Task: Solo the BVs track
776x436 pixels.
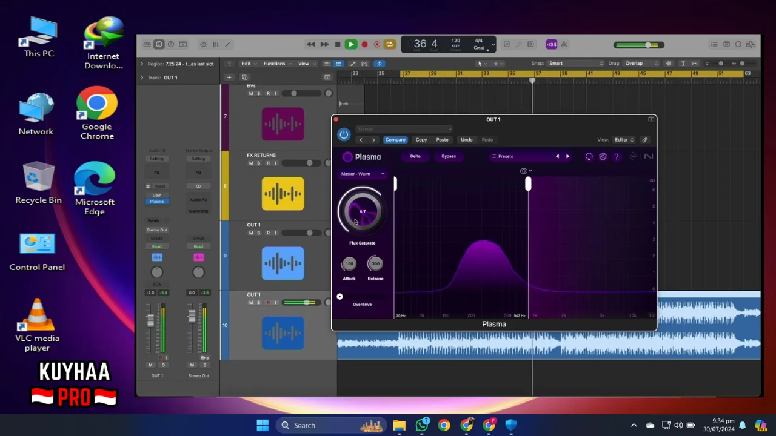Action: tap(259, 93)
